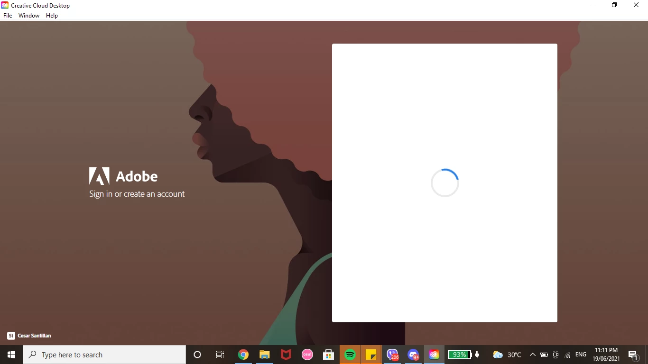Click the system tray battery icon
This screenshot has width=648, height=364.
[544, 355]
